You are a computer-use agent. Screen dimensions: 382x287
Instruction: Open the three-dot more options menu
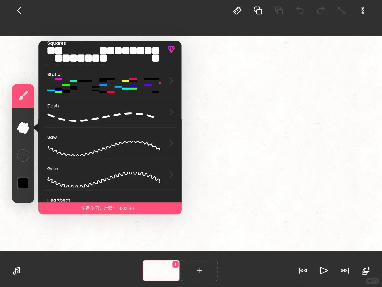[x=363, y=11]
